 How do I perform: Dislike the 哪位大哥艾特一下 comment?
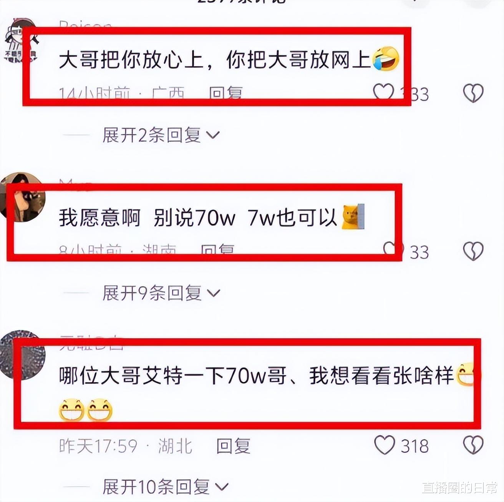(x=473, y=445)
